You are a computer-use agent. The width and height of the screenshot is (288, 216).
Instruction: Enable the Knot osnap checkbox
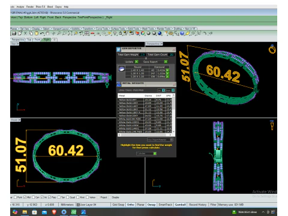point(77,197)
